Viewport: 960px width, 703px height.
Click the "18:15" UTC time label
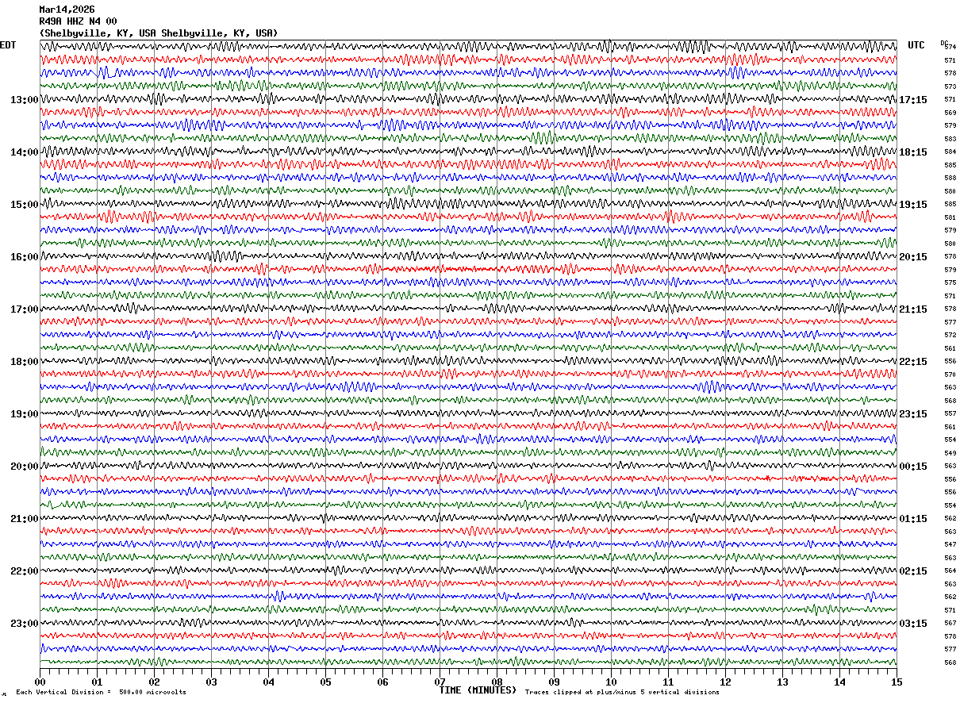click(x=913, y=152)
